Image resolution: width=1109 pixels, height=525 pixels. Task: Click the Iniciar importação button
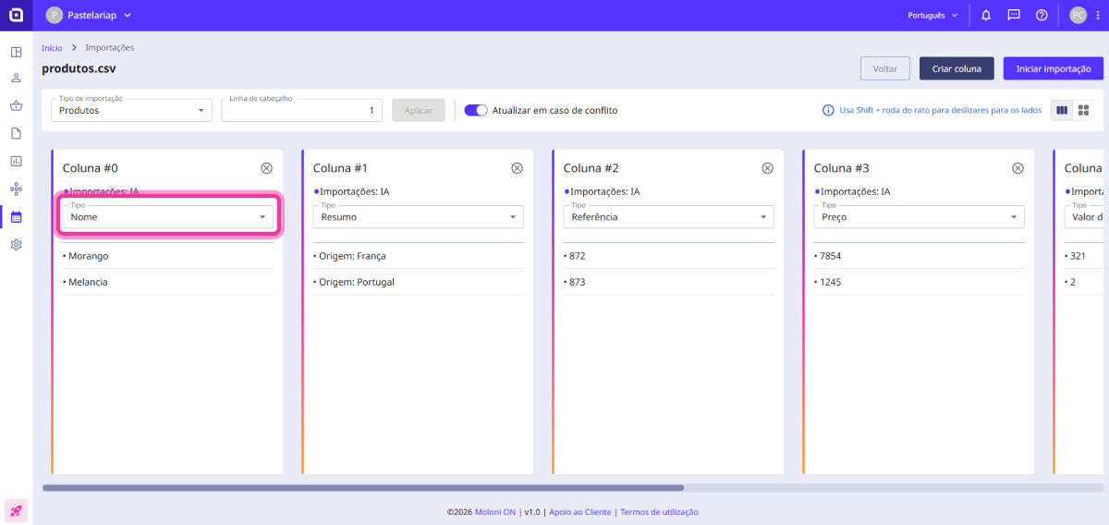(1054, 68)
